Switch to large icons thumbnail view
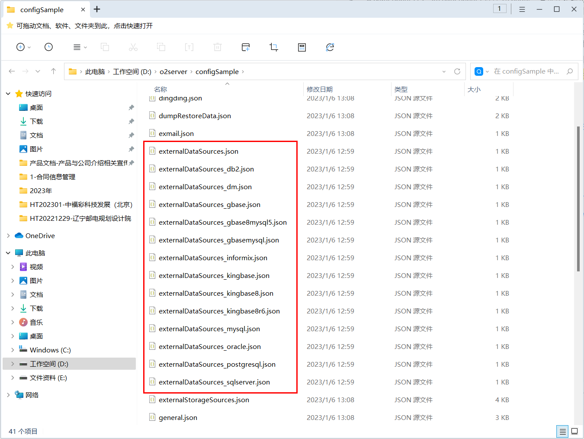 click(574, 431)
